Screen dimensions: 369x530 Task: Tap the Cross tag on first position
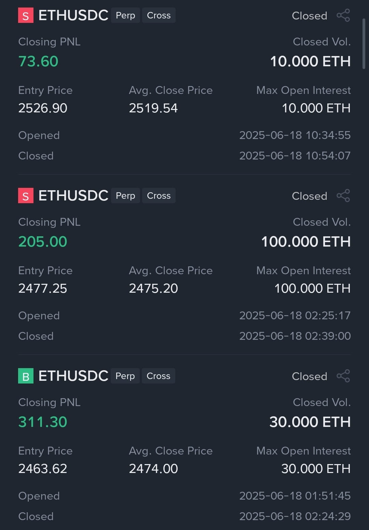[x=159, y=15]
